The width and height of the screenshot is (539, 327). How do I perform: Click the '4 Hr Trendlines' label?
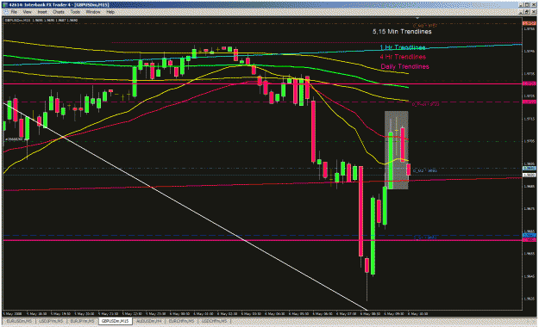pyautogui.click(x=403, y=57)
